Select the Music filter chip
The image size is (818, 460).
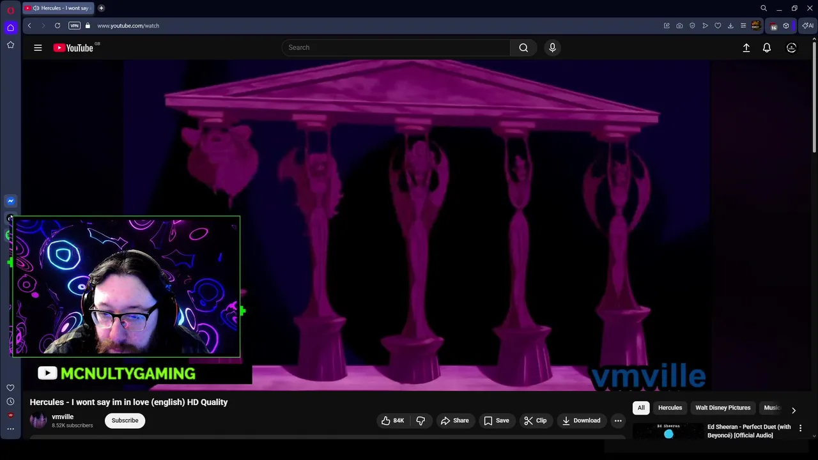tap(772, 408)
